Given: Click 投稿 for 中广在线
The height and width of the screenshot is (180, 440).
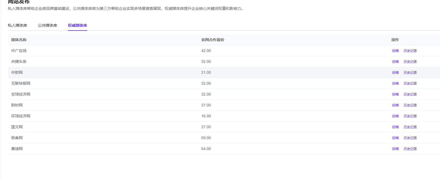Looking at the screenshot, I should (395, 51).
